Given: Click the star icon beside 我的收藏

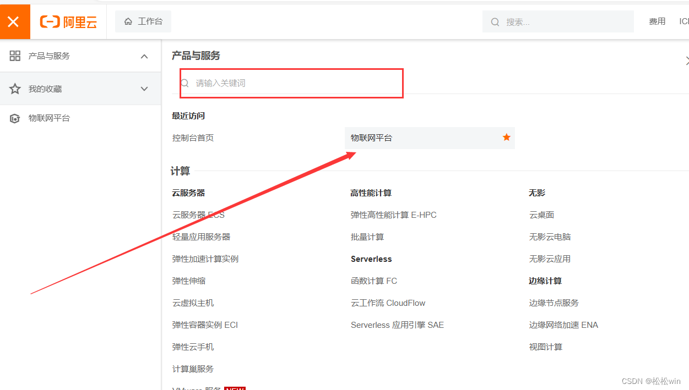Looking at the screenshot, I should pos(15,89).
